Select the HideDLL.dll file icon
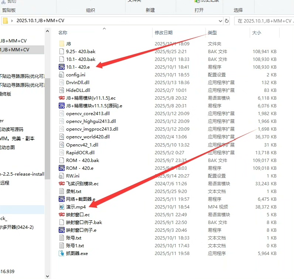The image size is (294, 279). 62,90
